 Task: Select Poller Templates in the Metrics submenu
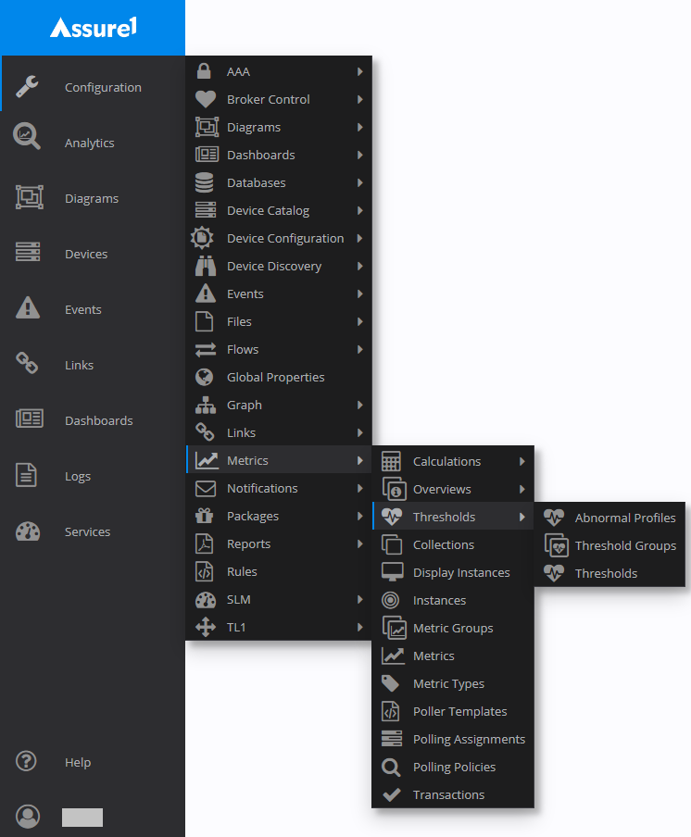453,711
